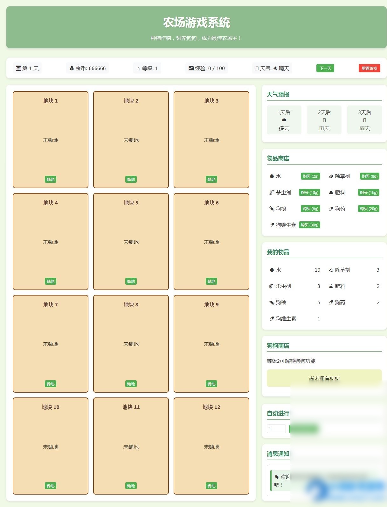Select the 3天后 雨天 forecast card
Screen dimensions: 387x507
pos(364,120)
